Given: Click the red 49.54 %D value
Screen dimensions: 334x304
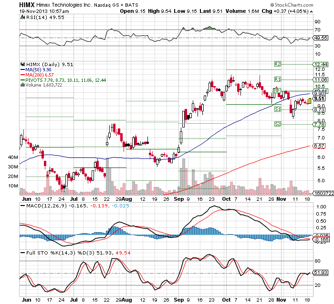Looking at the screenshot, I should pyautogui.click(x=123, y=253).
